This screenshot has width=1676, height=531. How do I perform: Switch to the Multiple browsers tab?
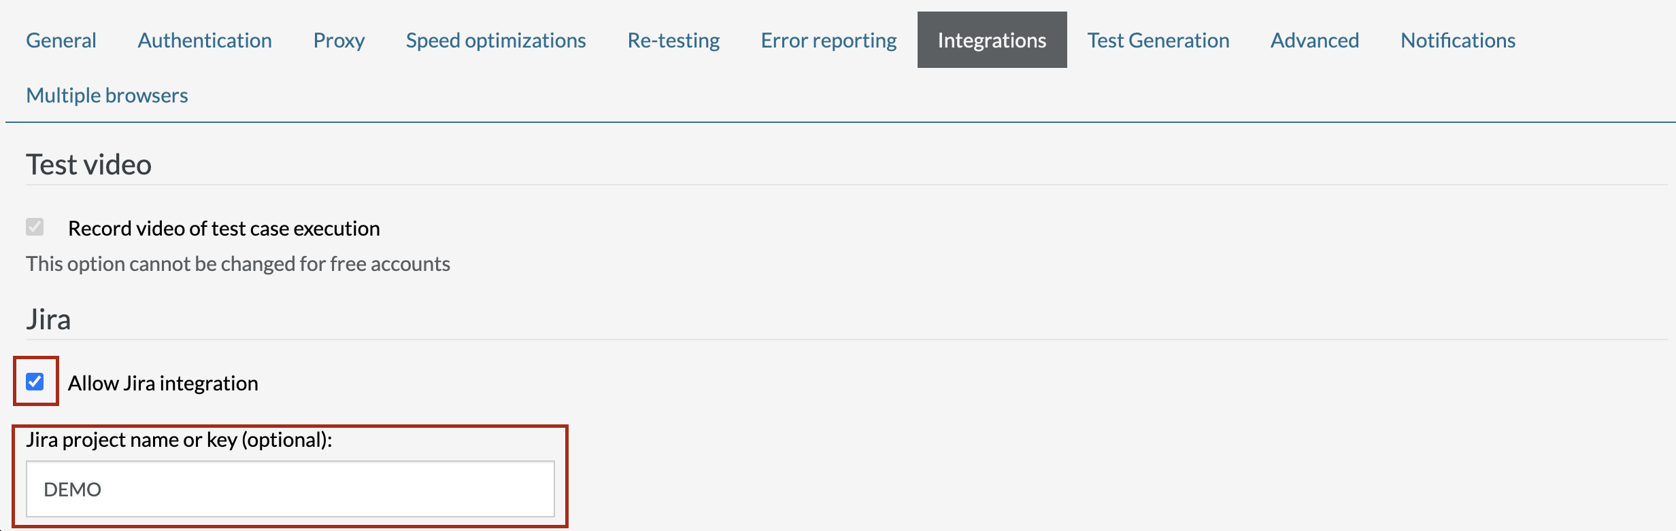click(107, 95)
